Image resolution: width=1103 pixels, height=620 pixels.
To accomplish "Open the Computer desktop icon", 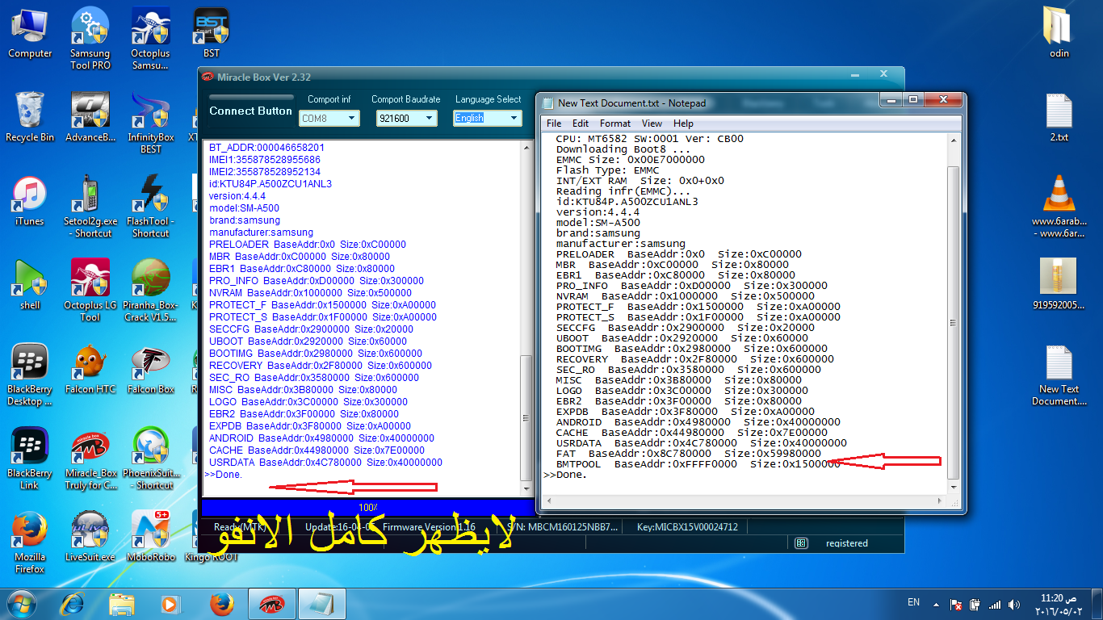I will [x=30, y=33].
